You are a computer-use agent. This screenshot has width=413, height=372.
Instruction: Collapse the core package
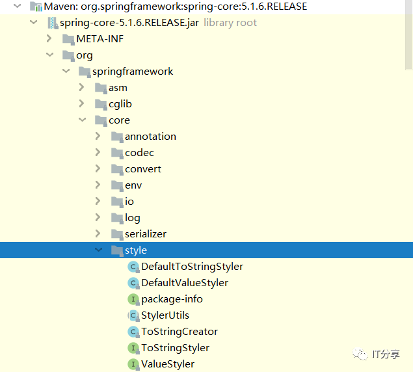coord(82,120)
